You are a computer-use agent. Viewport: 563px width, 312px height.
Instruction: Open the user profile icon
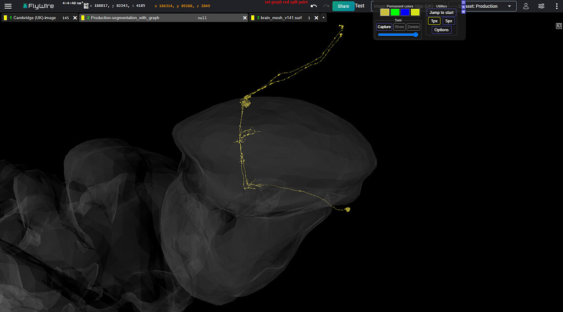click(526, 6)
